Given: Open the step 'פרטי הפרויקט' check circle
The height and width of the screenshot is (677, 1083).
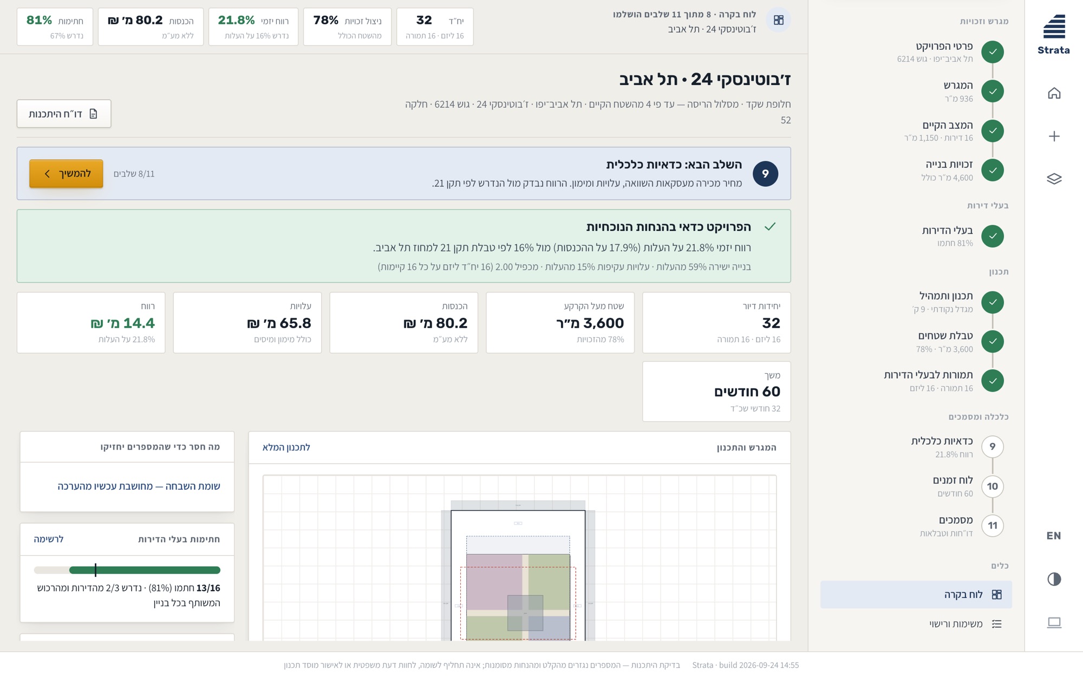Looking at the screenshot, I should click(x=993, y=52).
